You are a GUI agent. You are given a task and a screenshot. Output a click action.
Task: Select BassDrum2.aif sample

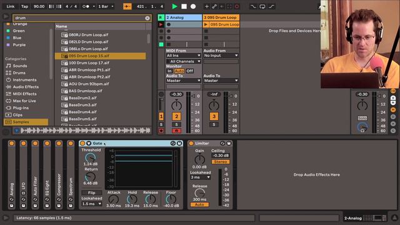pos(82,97)
